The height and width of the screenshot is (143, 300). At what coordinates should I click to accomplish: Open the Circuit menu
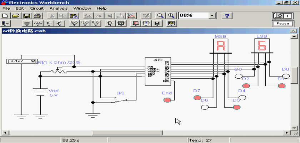pyautogui.click(x=37, y=9)
